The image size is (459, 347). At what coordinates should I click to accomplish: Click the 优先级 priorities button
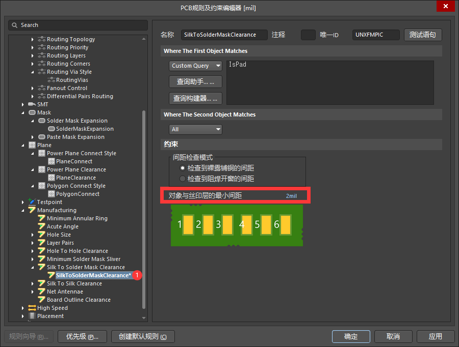[x=82, y=336]
